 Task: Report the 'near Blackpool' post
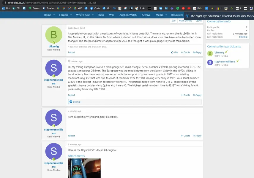coord(71,136)
